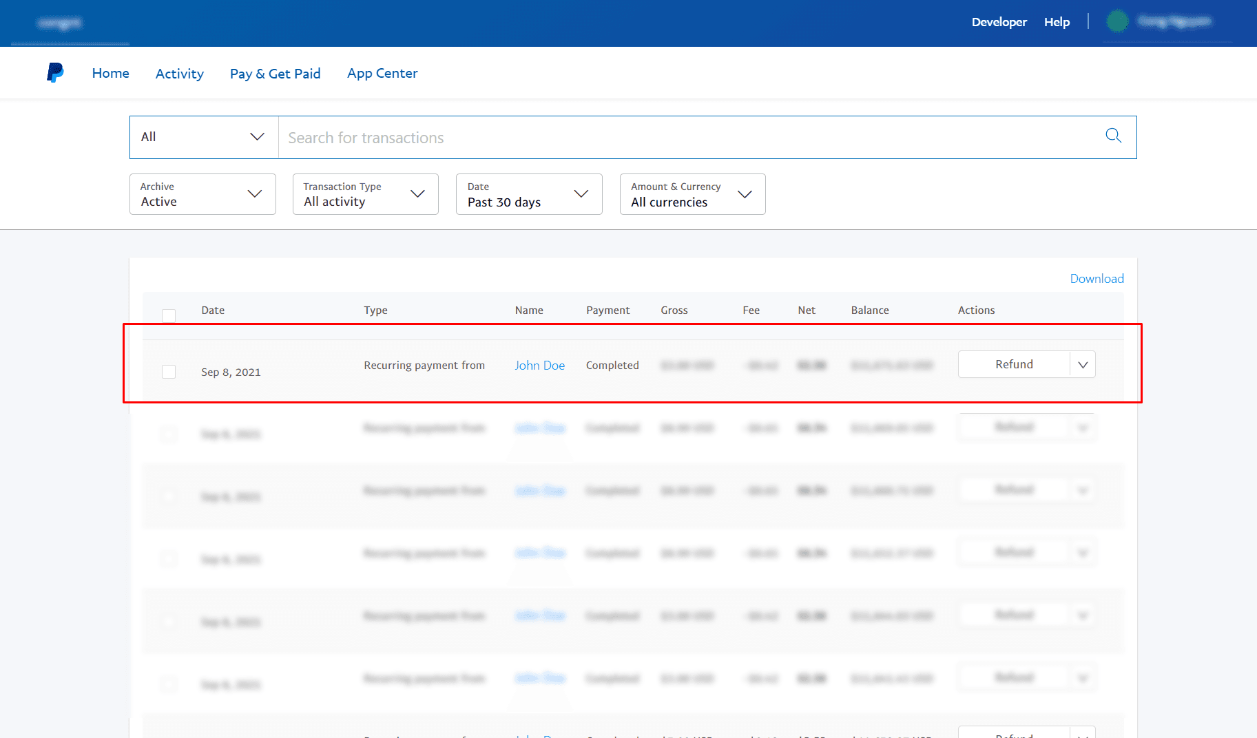Expand the All search category dropdown
The image size is (1257, 738).
pyautogui.click(x=203, y=137)
